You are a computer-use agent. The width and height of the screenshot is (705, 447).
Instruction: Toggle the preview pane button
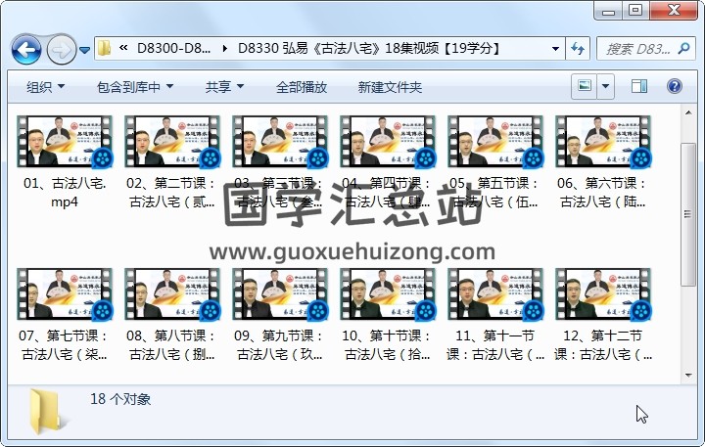tap(639, 87)
